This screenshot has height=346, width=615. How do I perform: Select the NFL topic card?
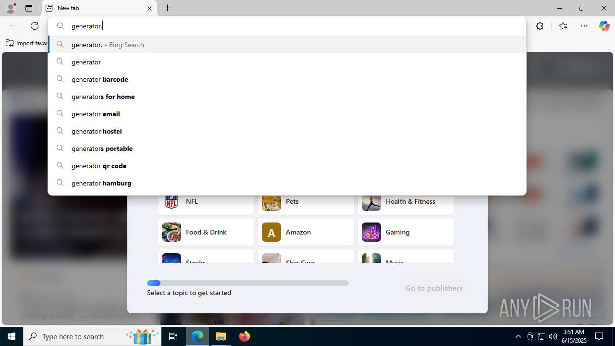click(206, 204)
